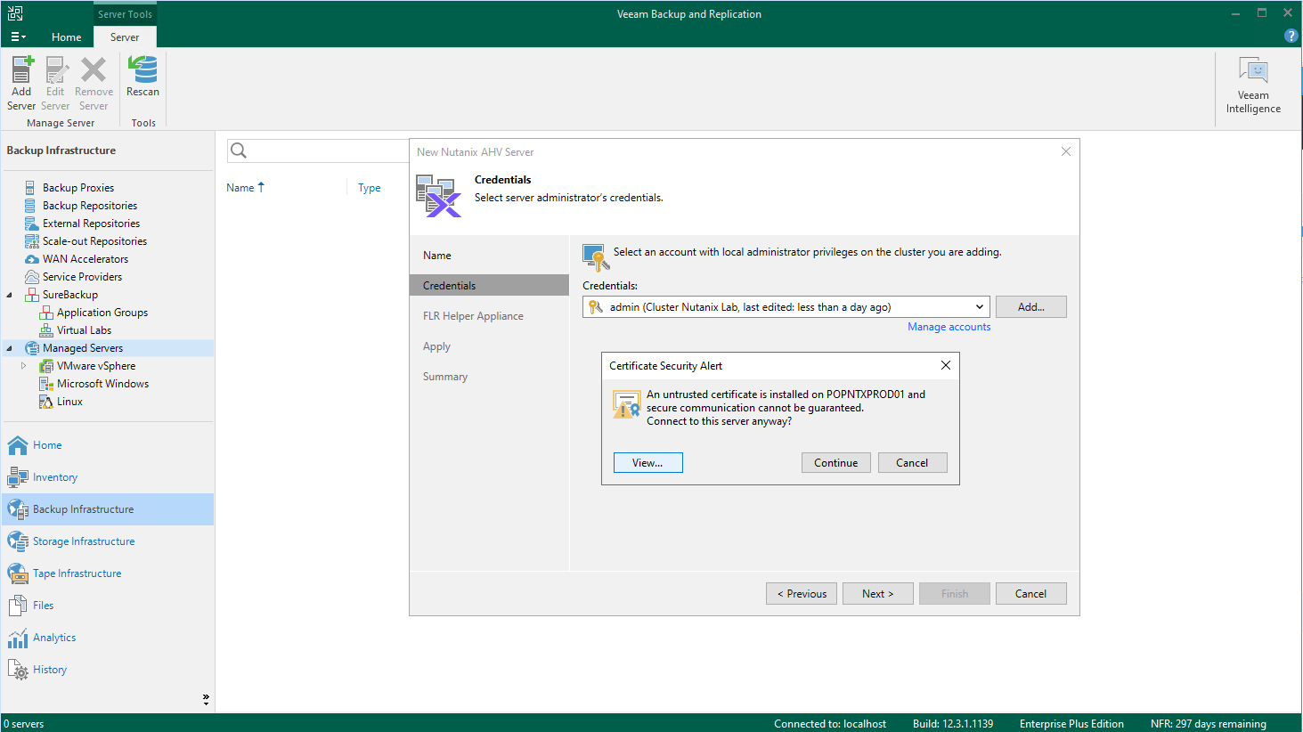
Task: Close the New Nutanix AHV Server wizard
Action: [x=1065, y=151]
